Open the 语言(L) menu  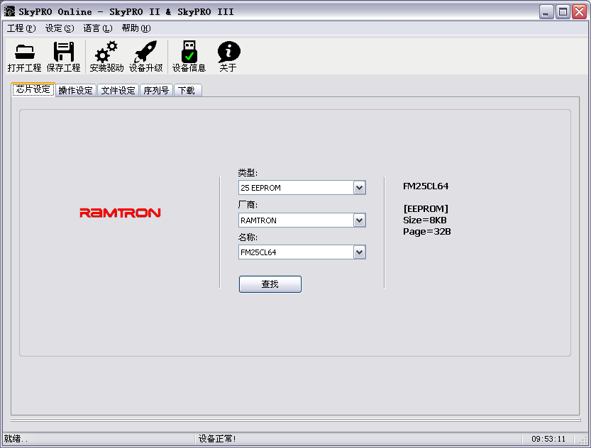point(98,28)
